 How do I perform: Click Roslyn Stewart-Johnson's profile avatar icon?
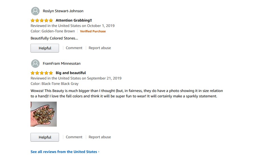click(35, 11)
